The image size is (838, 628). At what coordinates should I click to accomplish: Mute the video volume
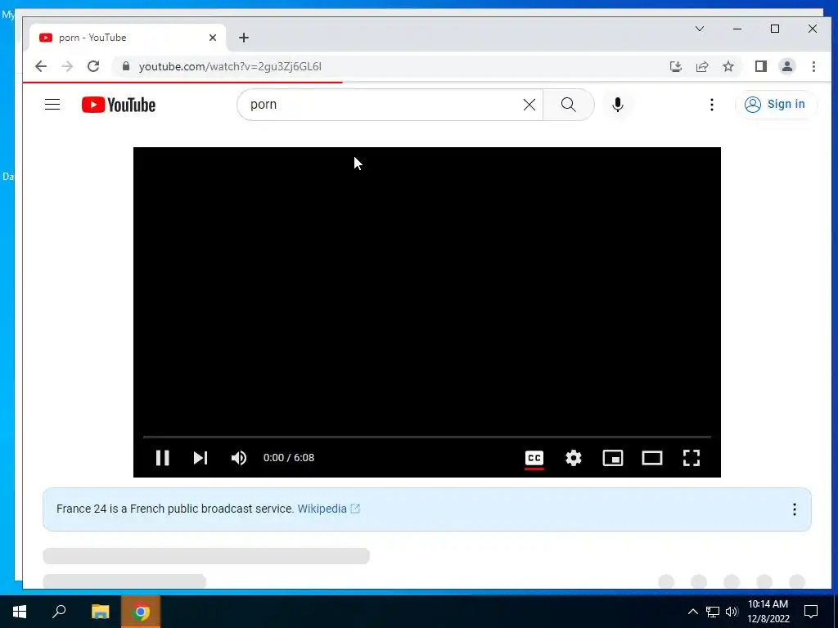[x=239, y=458]
